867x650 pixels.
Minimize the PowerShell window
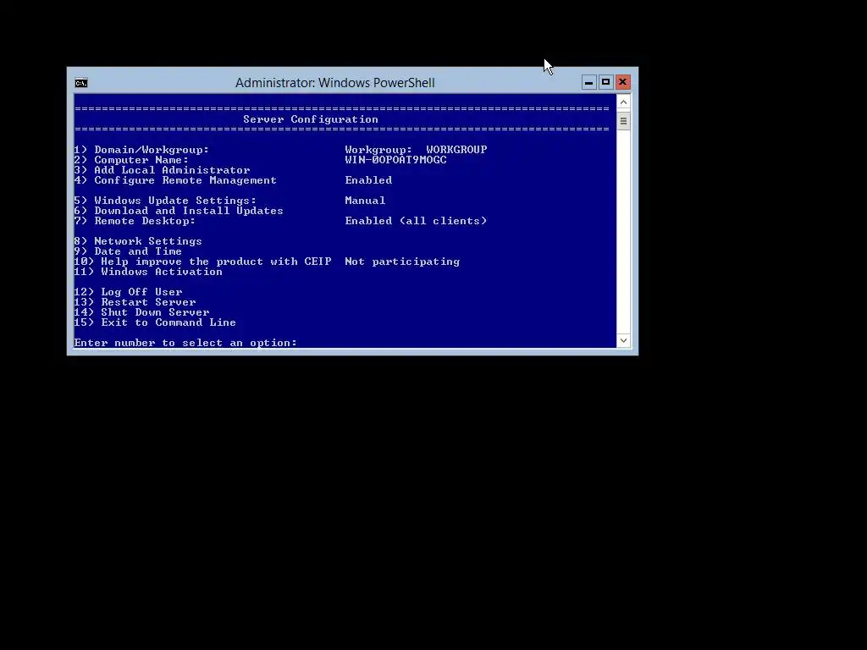[x=589, y=82]
